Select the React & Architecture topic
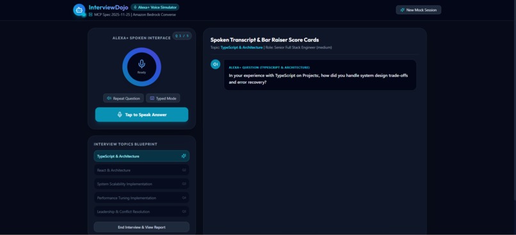This screenshot has width=516, height=235. pos(141,170)
